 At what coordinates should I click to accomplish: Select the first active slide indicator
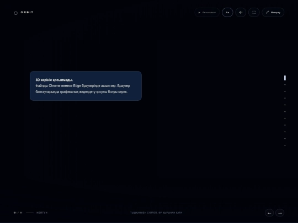pyautogui.click(x=285, y=78)
